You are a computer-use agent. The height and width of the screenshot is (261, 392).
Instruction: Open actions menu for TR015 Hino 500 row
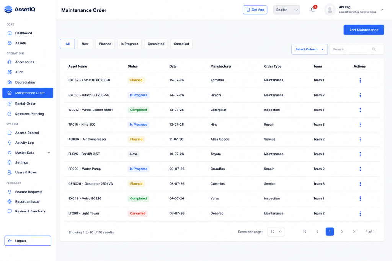tap(360, 125)
